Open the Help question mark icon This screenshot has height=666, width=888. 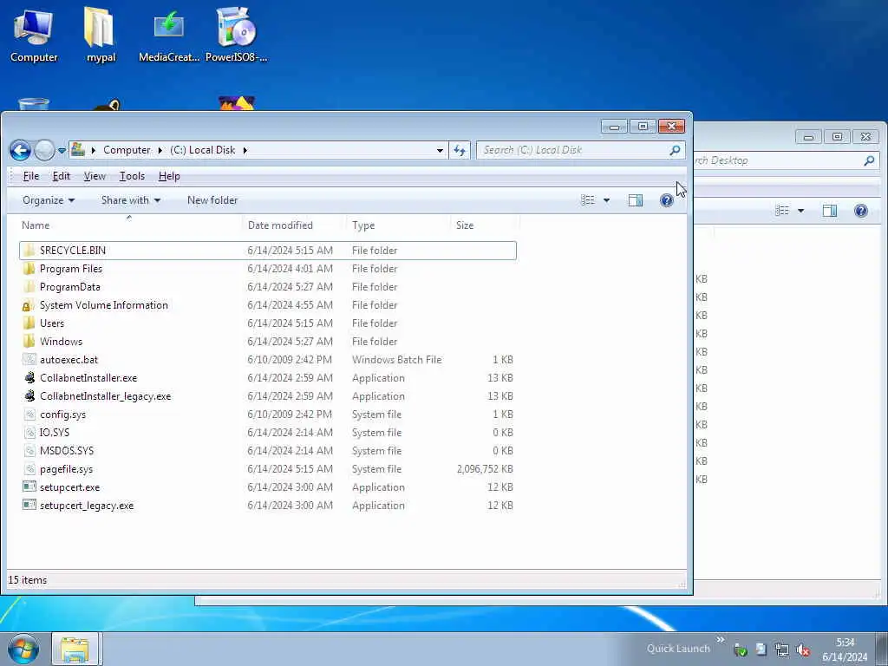pyautogui.click(x=667, y=200)
